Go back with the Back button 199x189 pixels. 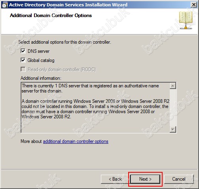point(115,179)
